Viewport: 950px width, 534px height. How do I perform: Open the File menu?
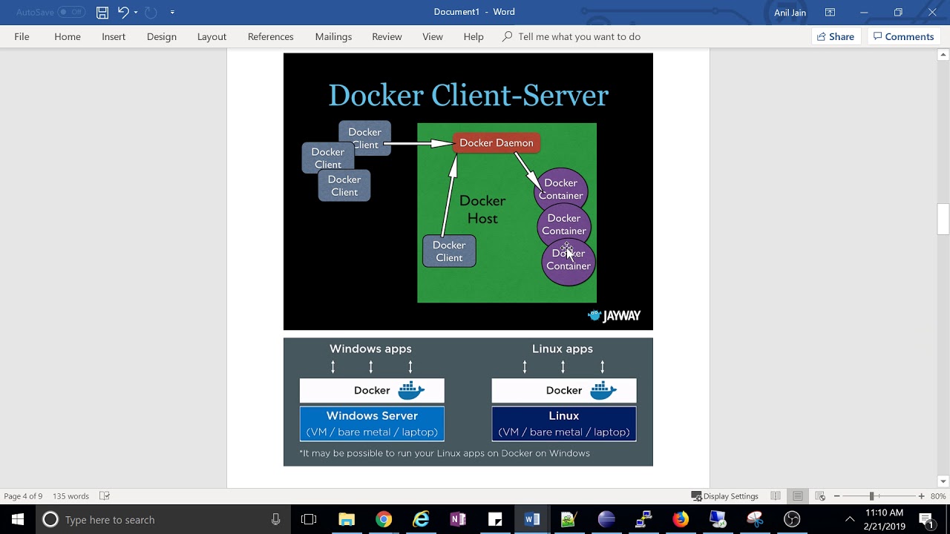tap(22, 36)
